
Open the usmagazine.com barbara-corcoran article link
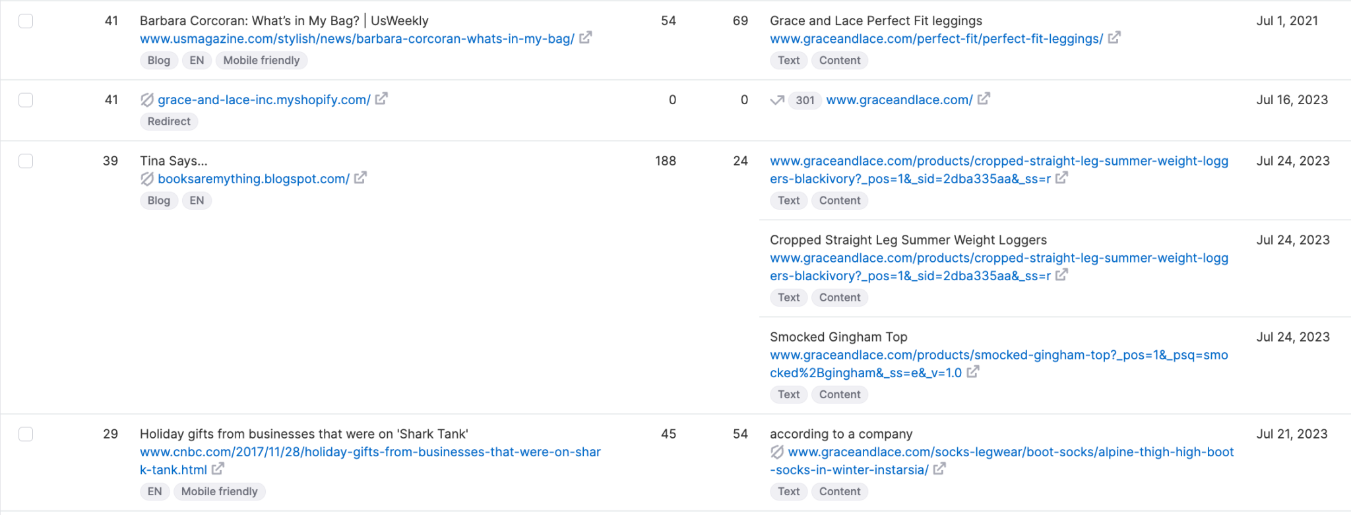(357, 39)
